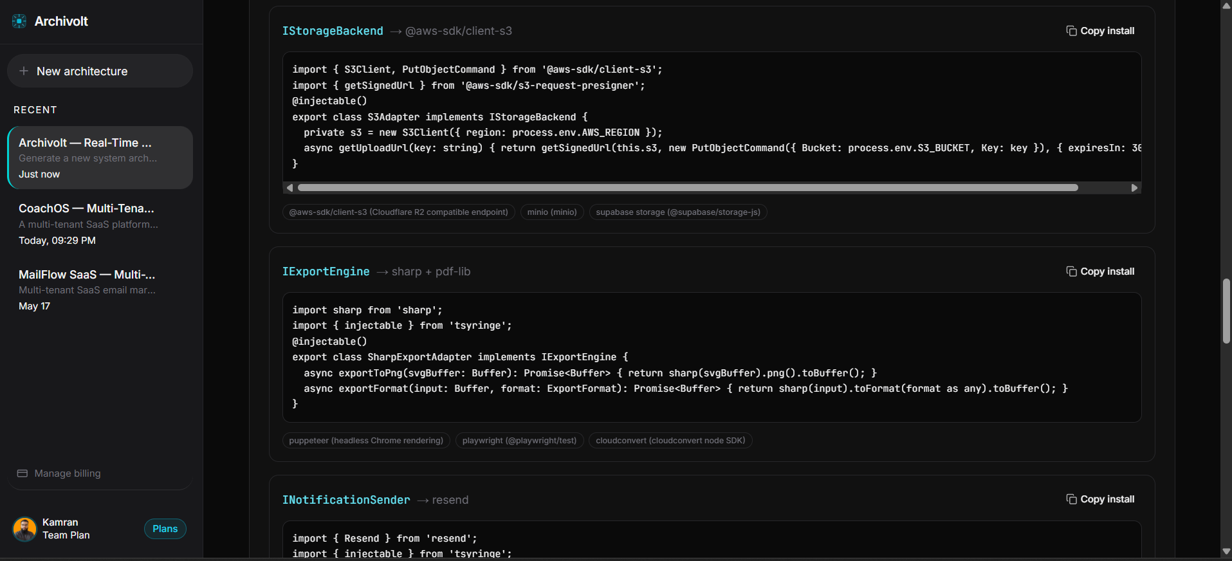Click the S3 code horizontal scrollbar thumb
This screenshot has height=561, width=1232.
[x=688, y=188]
